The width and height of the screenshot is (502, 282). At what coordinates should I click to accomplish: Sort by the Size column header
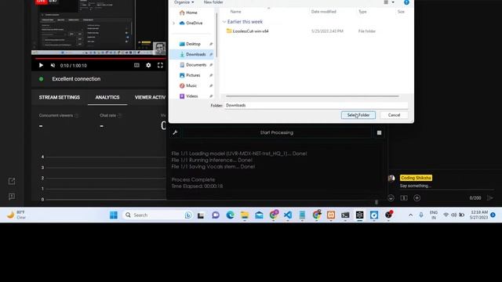coord(401,12)
